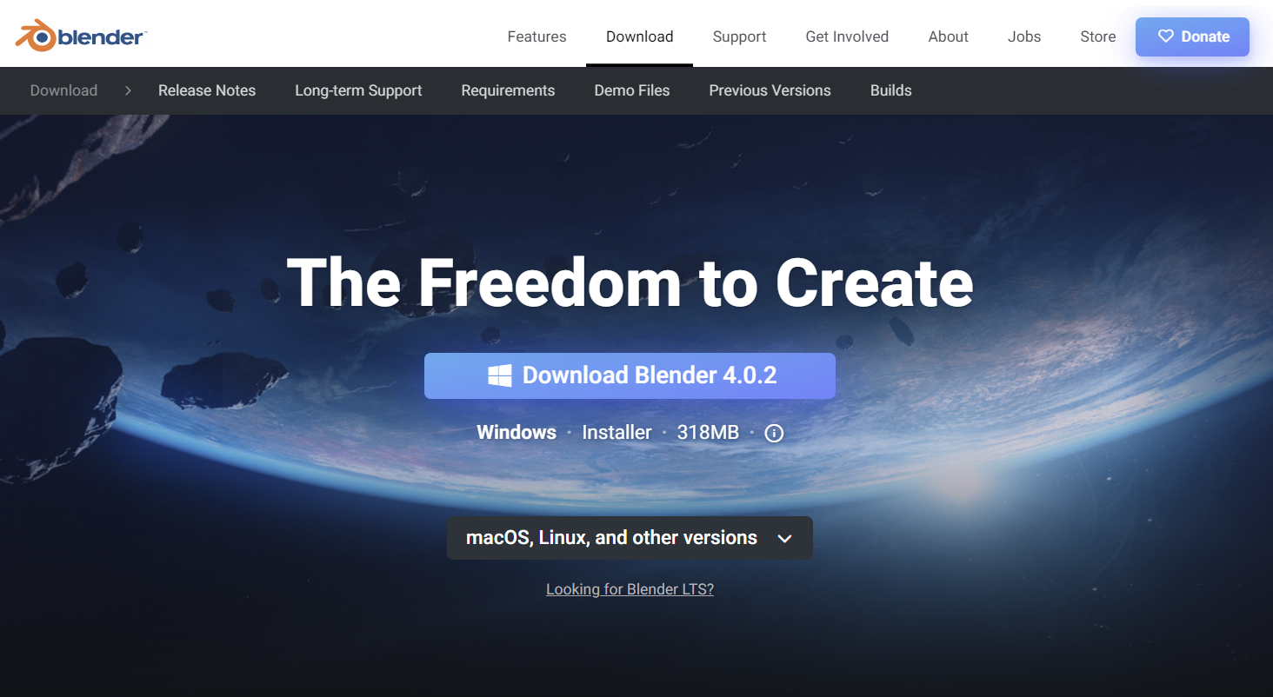Open Release Notes in the subnav
The width and height of the screenshot is (1273, 697).
207,90
